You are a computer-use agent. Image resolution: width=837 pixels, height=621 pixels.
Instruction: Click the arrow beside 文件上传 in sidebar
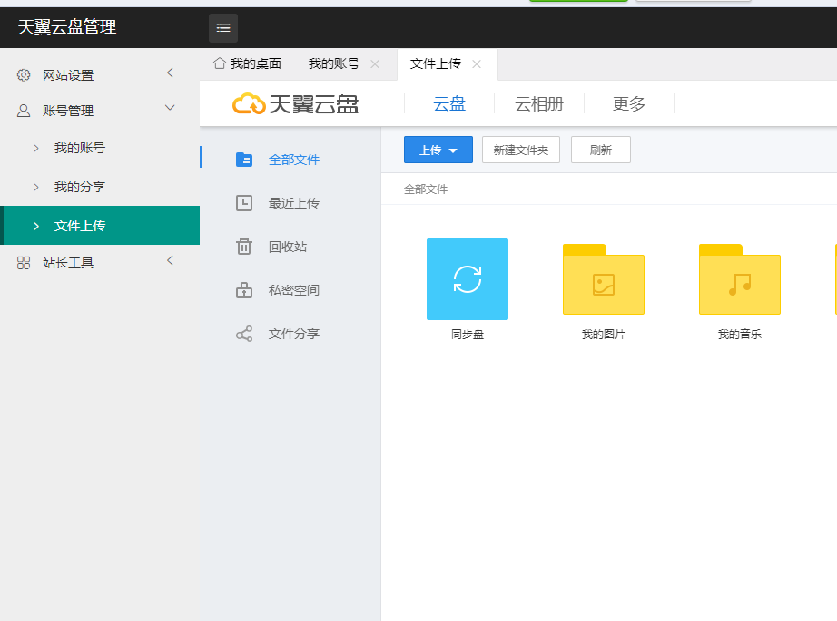(36, 226)
